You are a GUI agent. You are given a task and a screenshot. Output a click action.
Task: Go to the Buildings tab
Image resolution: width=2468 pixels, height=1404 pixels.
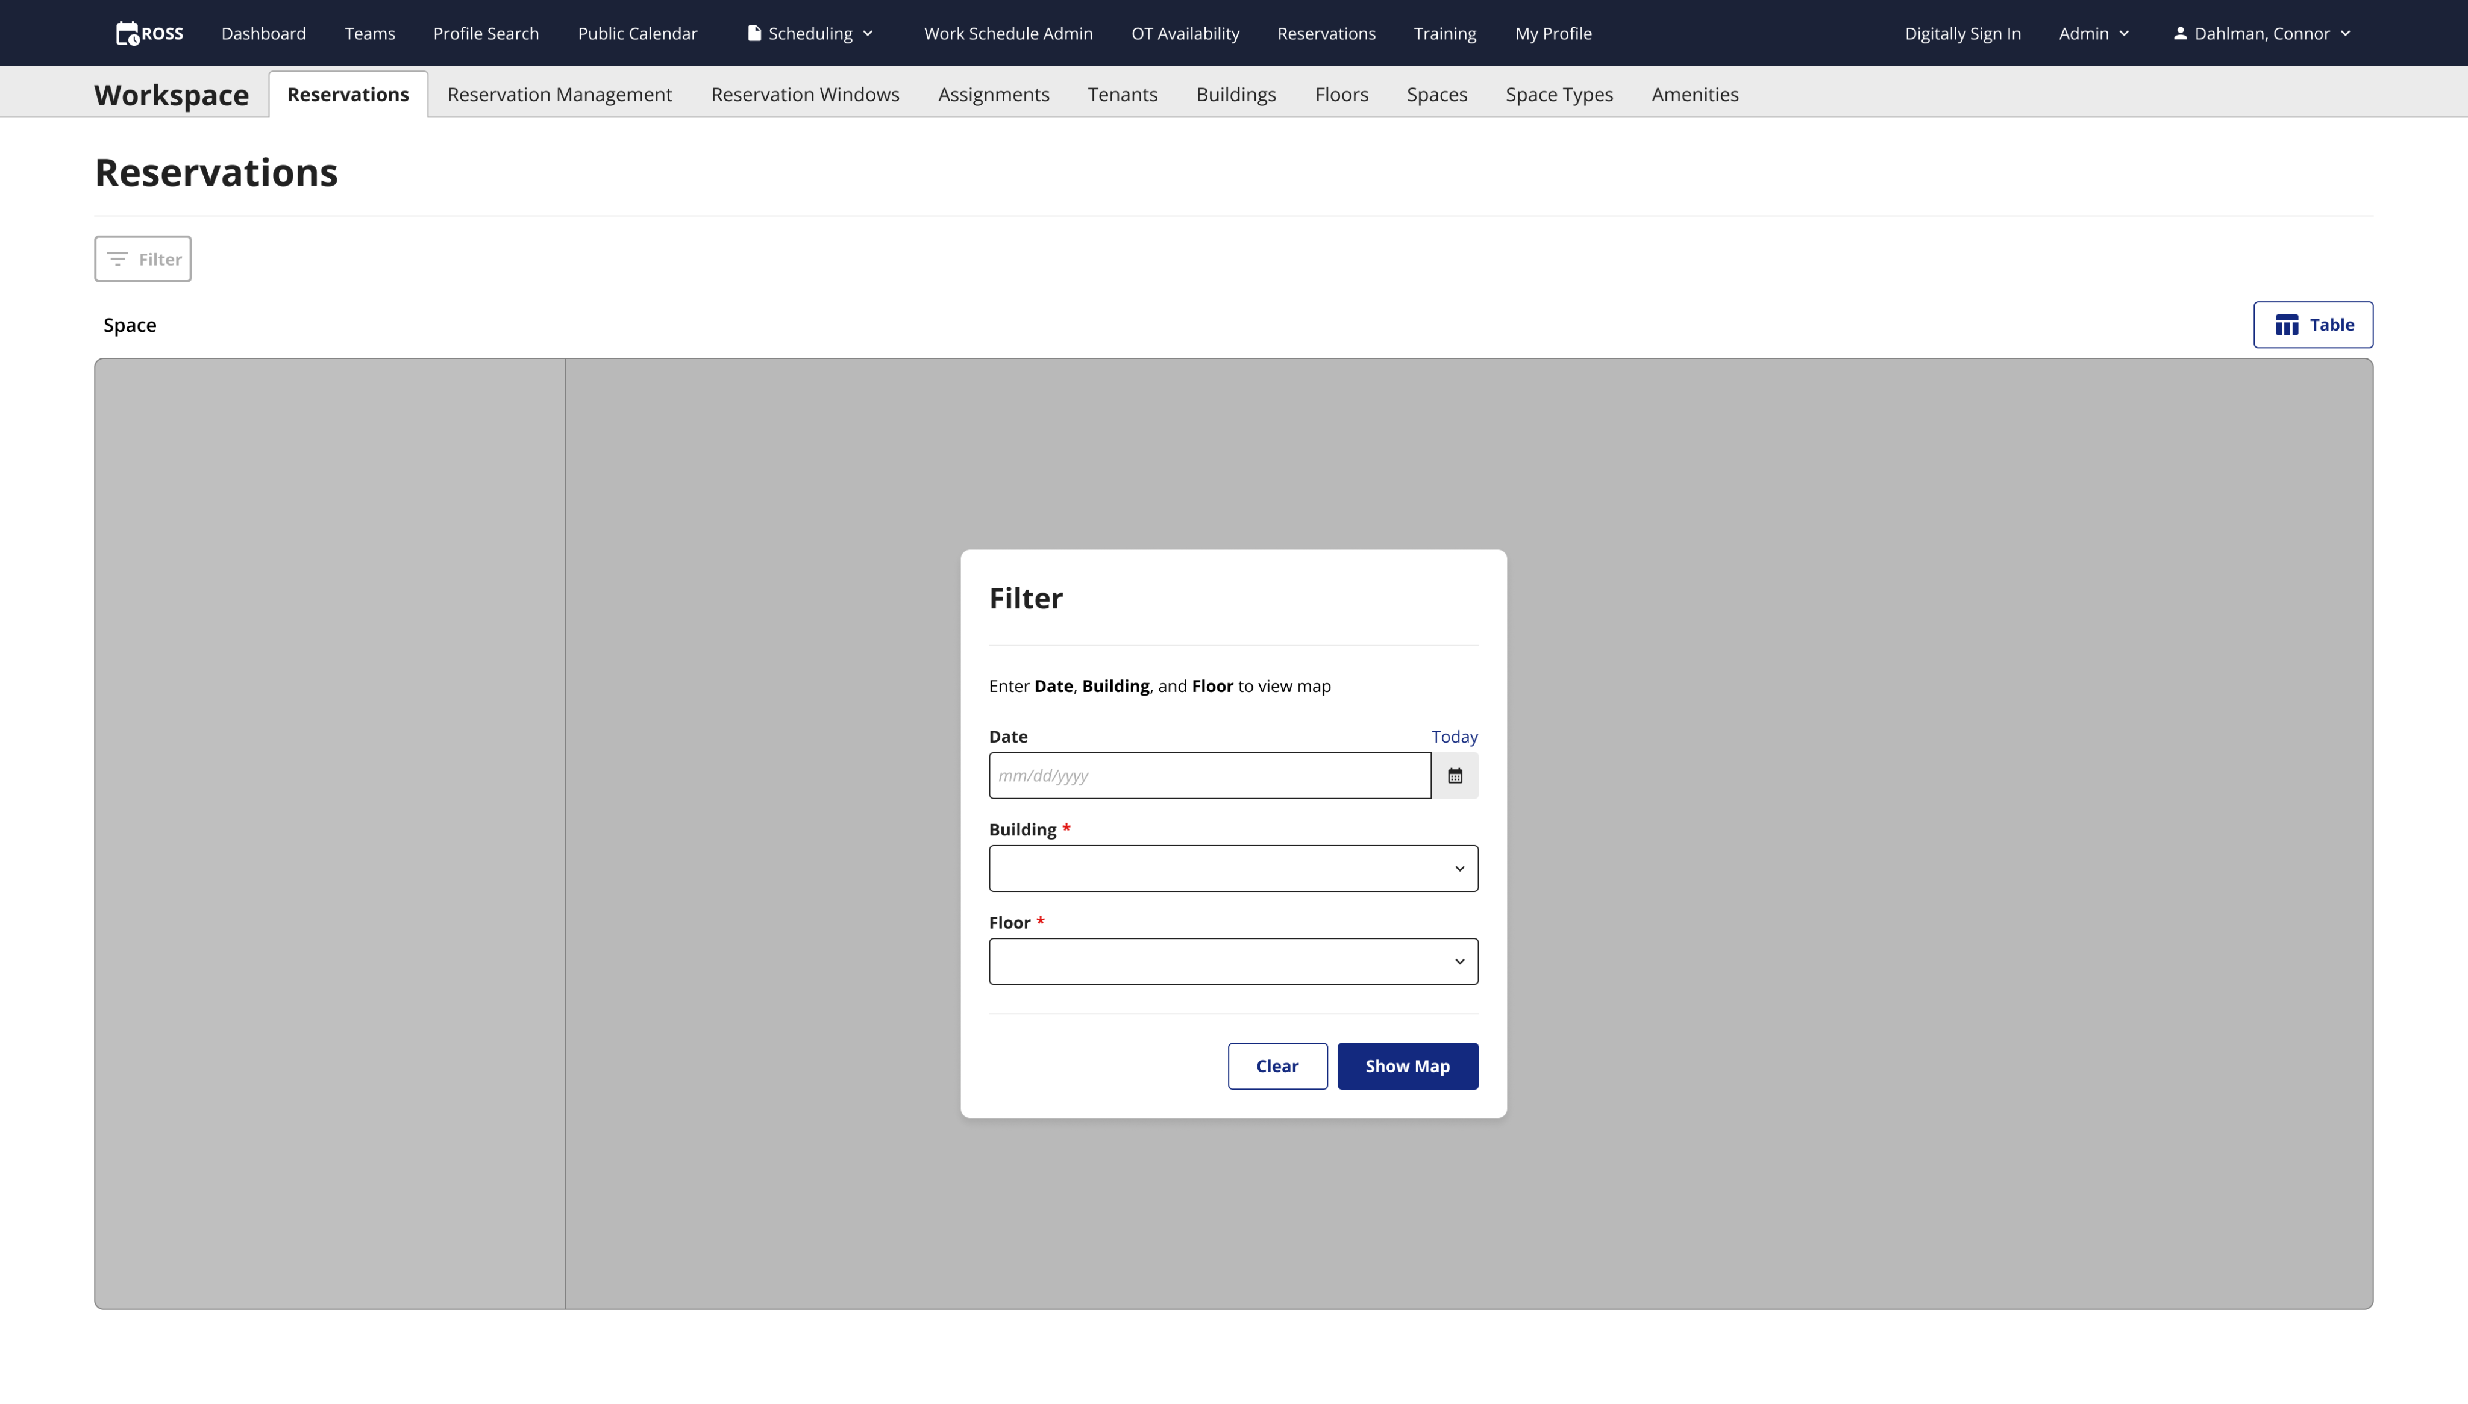point(1235,95)
